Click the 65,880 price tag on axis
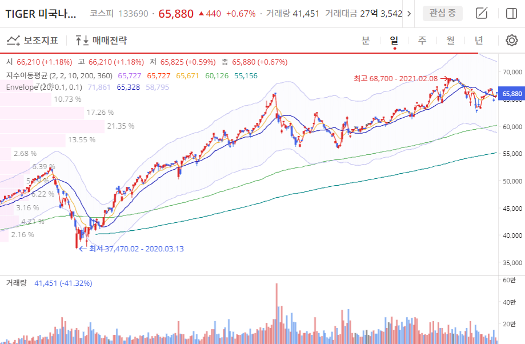Image resolution: width=525 pixels, height=344 pixels. pyautogui.click(x=512, y=94)
